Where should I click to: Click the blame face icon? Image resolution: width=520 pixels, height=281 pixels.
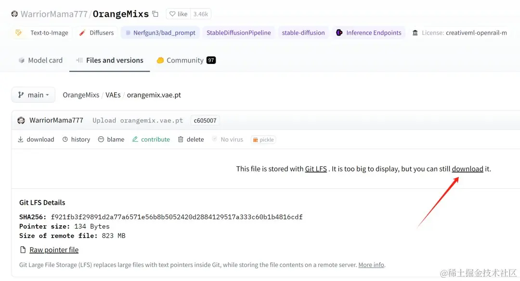[101, 139]
